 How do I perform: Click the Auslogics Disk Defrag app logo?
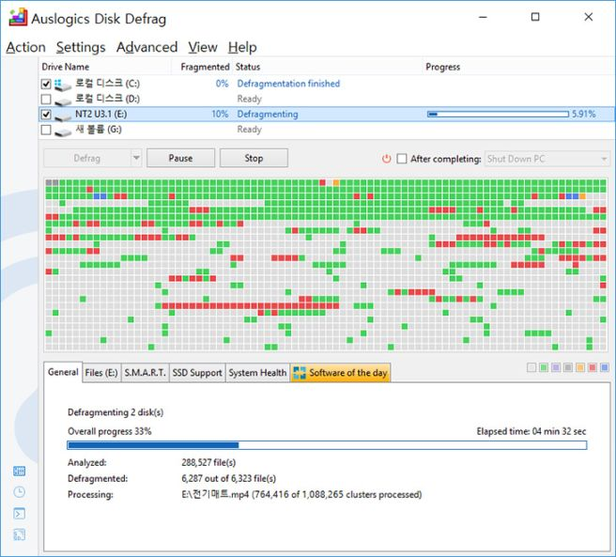click(18, 17)
